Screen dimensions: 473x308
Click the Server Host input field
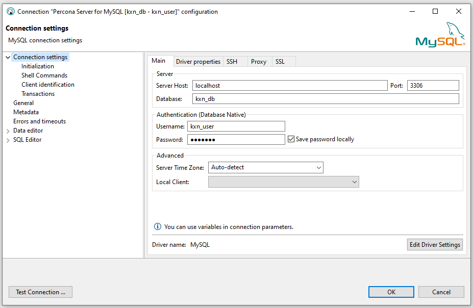290,85
